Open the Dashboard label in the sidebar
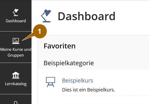 (x=16, y=21)
